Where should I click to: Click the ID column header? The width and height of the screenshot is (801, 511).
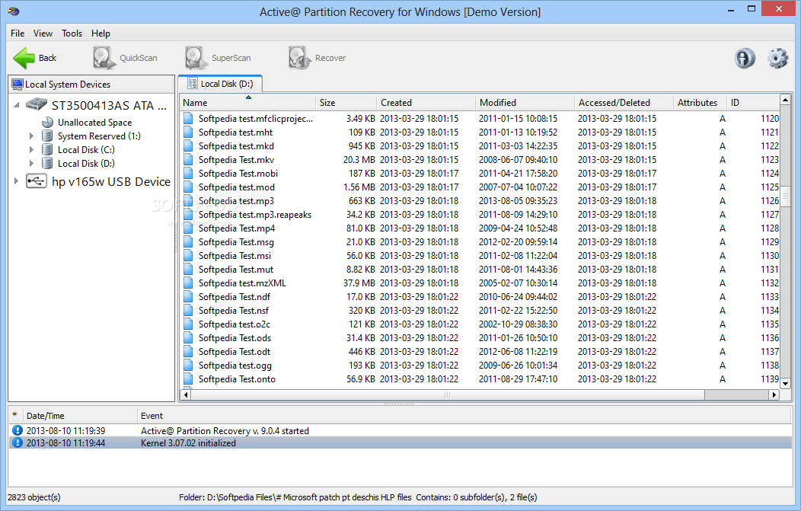click(x=754, y=102)
